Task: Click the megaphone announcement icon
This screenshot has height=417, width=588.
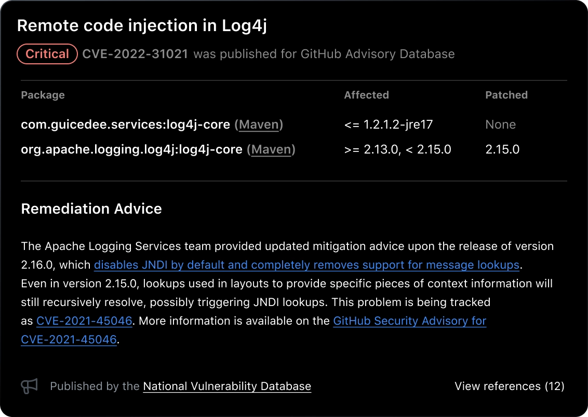Action: click(29, 386)
